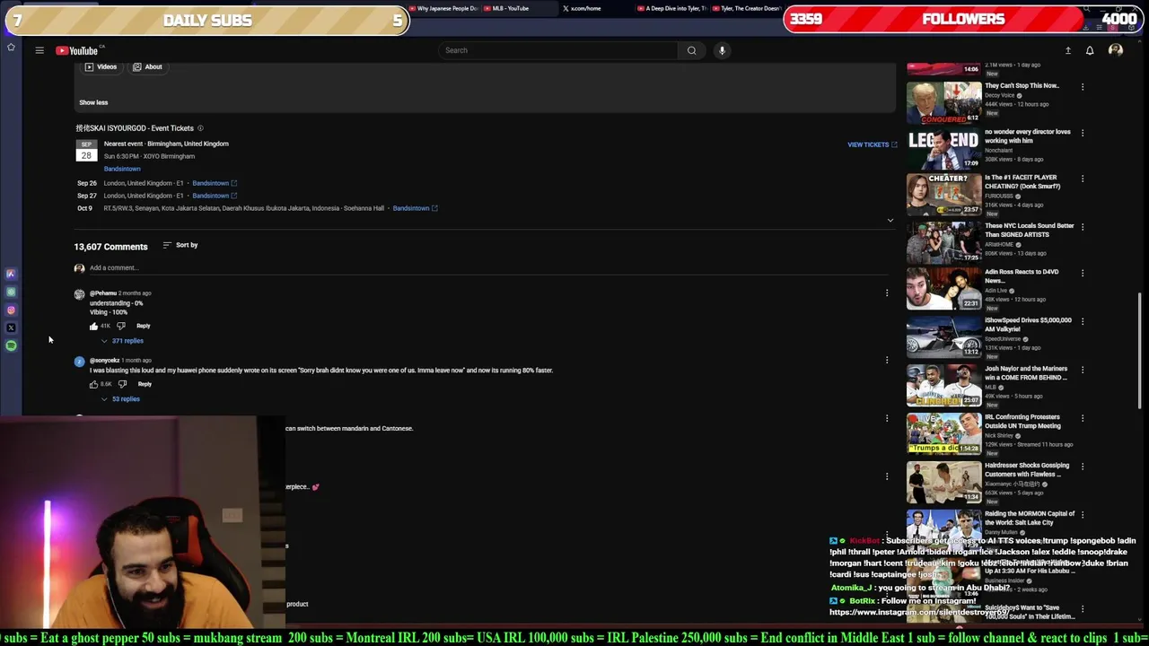1149x646 pixels.
Task: Reply to the @Pehamu comment
Action: [144, 326]
